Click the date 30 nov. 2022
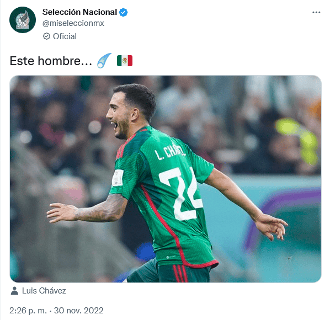The height and width of the screenshot is (320, 330). (x=78, y=311)
